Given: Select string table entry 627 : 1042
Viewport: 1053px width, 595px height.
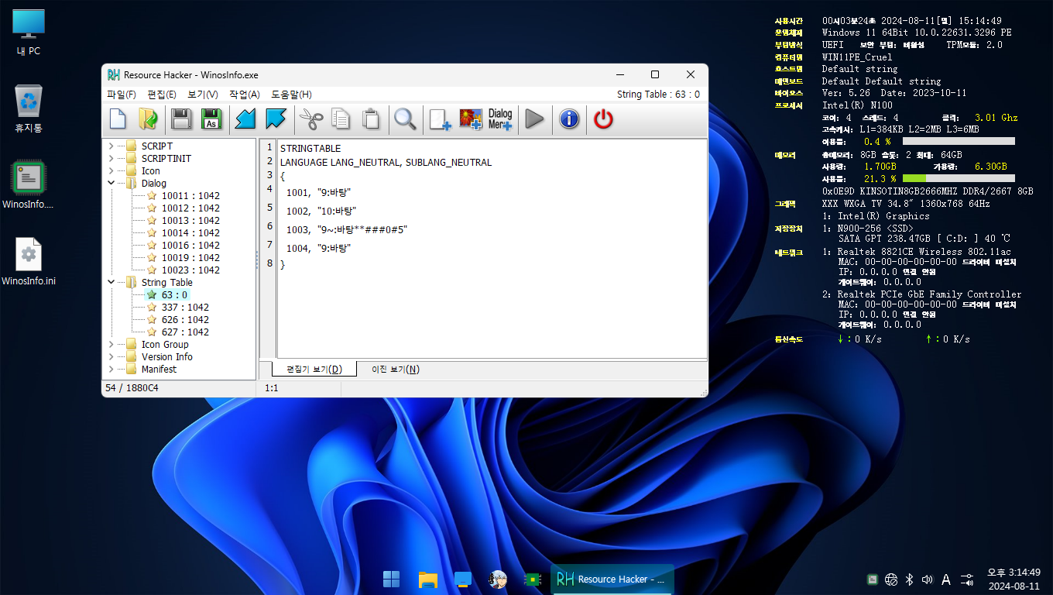Looking at the screenshot, I should click(185, 332).
